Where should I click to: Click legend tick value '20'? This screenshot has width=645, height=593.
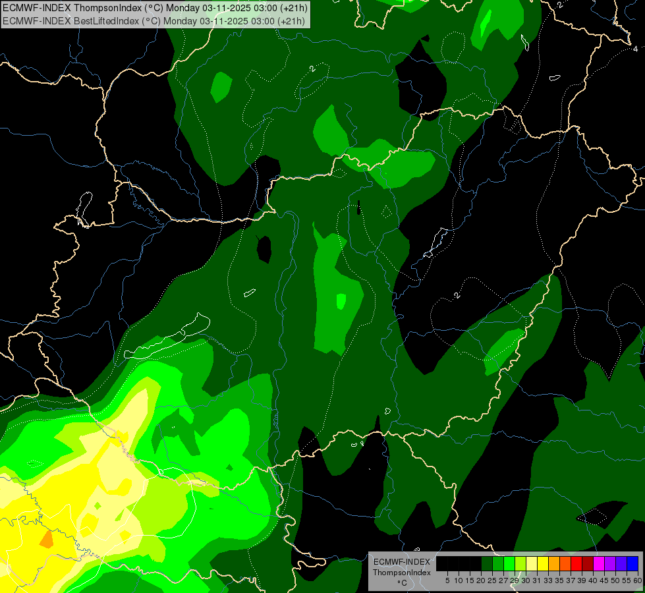point(482,580)
